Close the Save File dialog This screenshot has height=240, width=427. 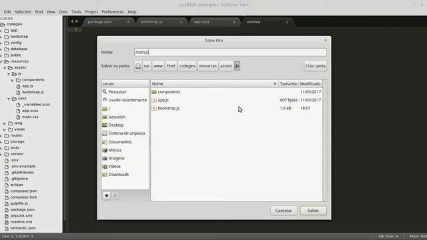click(326, 40)
